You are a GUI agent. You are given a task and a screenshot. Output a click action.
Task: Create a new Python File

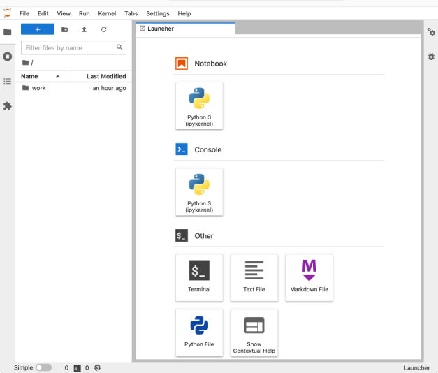click(199, 332)
